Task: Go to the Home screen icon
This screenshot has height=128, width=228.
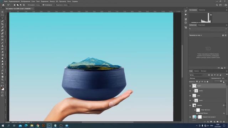Action: coord(3,5)
